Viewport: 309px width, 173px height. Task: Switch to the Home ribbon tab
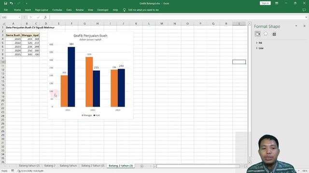(17, 10)
